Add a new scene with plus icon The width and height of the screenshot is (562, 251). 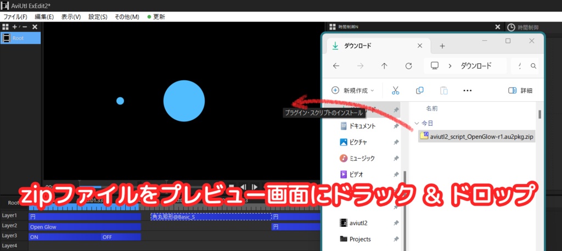15,27
